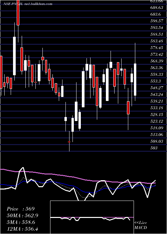Click the Price : 569 readout

(x=21, y=209)
